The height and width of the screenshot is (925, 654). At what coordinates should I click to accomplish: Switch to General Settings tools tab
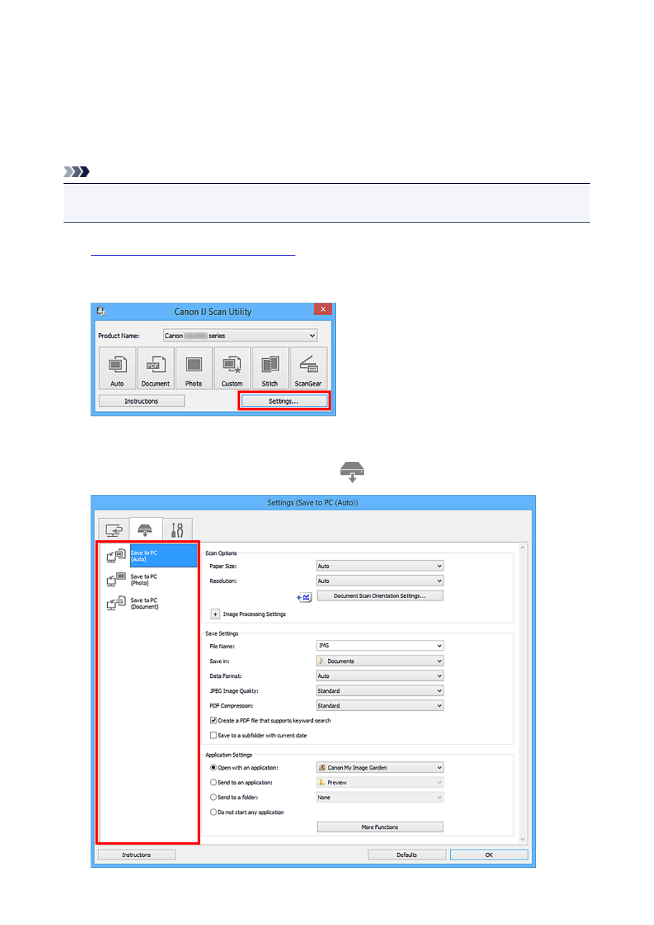177,530
